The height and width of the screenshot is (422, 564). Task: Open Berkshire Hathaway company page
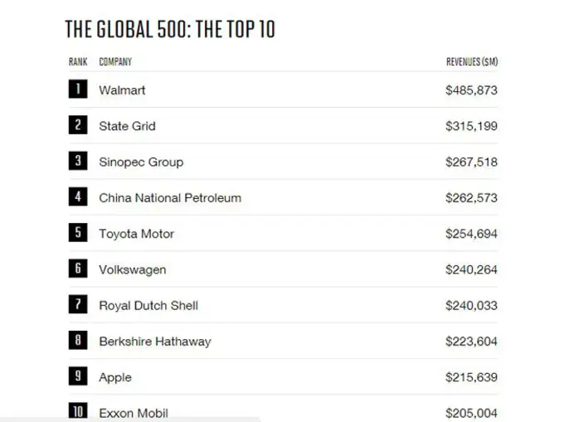[x=154, y=341]
